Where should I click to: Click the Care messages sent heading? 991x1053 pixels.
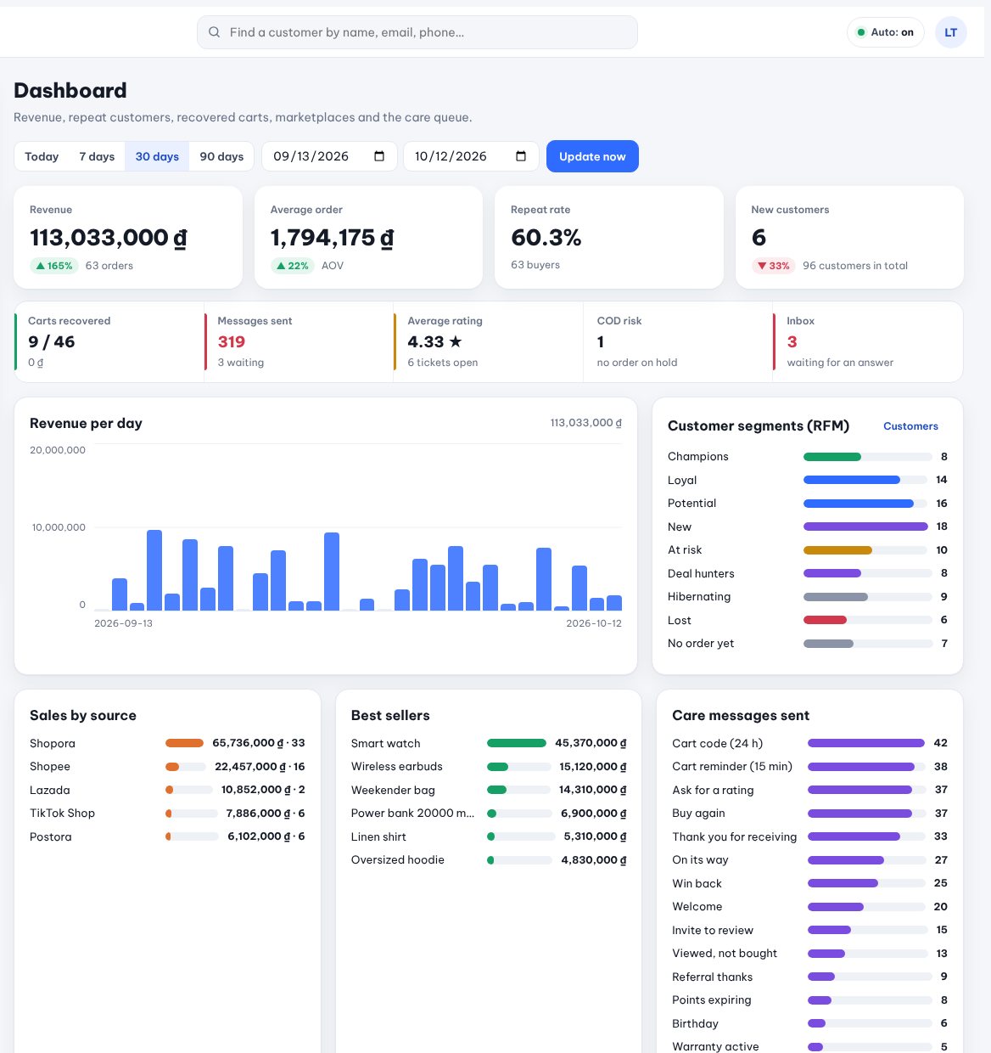click(741, 715)
